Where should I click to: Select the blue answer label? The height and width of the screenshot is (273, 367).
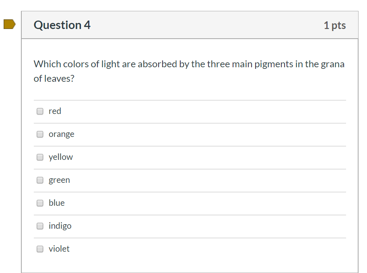(x=56, y=203)
